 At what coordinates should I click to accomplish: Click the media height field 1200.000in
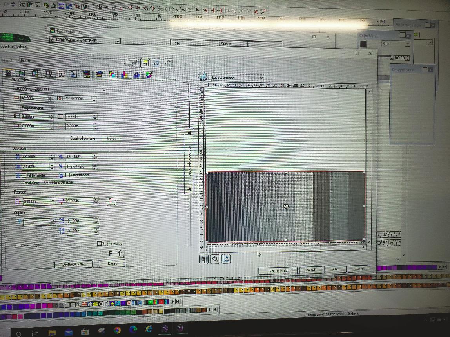click(78, 99)
